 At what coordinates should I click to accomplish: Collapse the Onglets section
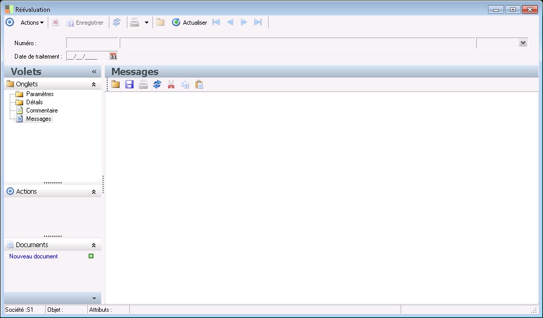tap(93, 84)
